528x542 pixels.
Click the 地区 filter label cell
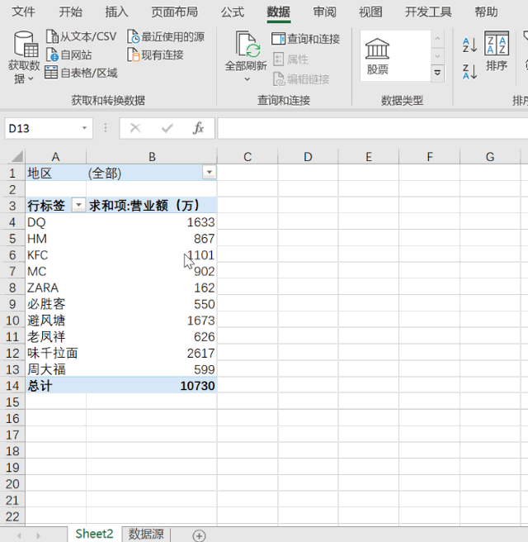point(55,173)
